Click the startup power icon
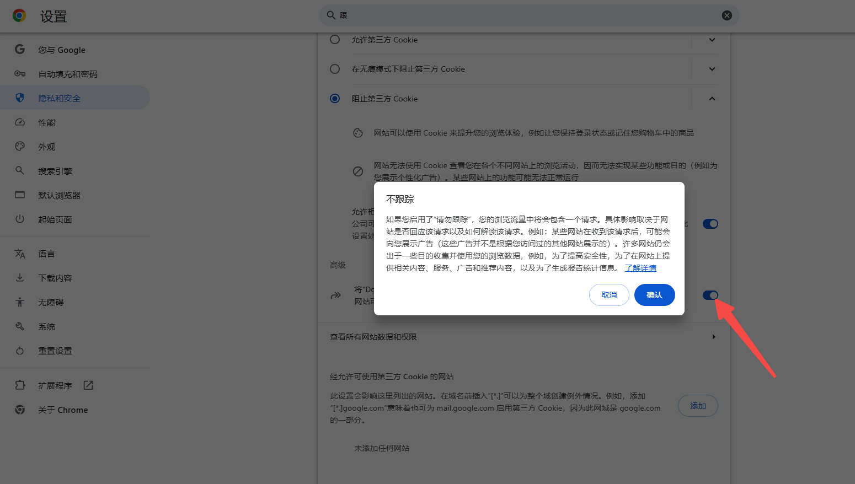855x484 pixels. click(x=20, y=219)
